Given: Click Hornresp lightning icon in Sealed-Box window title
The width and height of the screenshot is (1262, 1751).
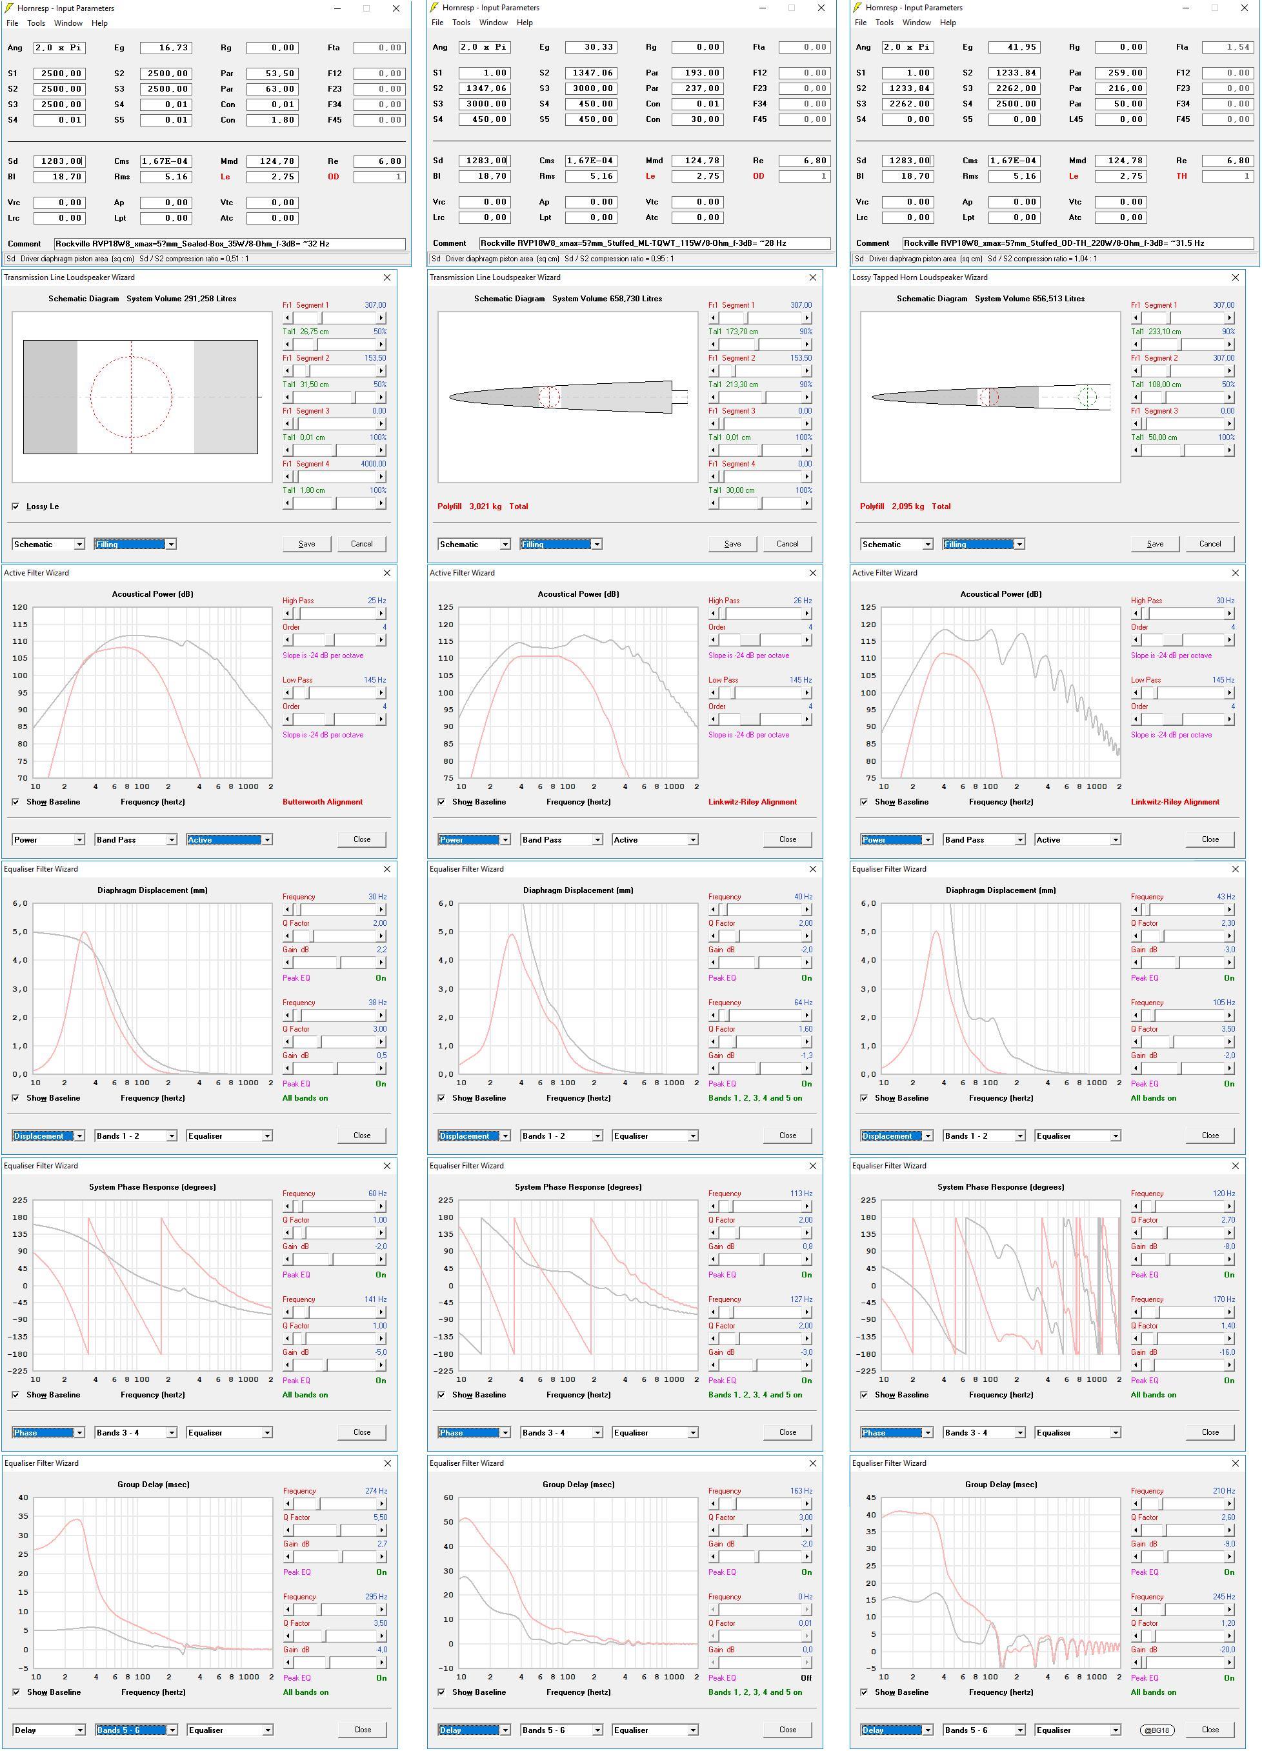Looking at the screenshot, I should coord(9,8).
